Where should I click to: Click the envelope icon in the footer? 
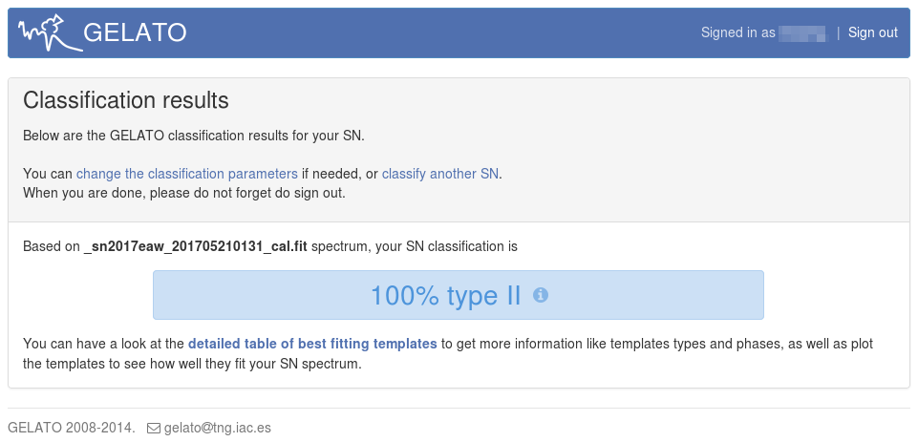(153, 429)
